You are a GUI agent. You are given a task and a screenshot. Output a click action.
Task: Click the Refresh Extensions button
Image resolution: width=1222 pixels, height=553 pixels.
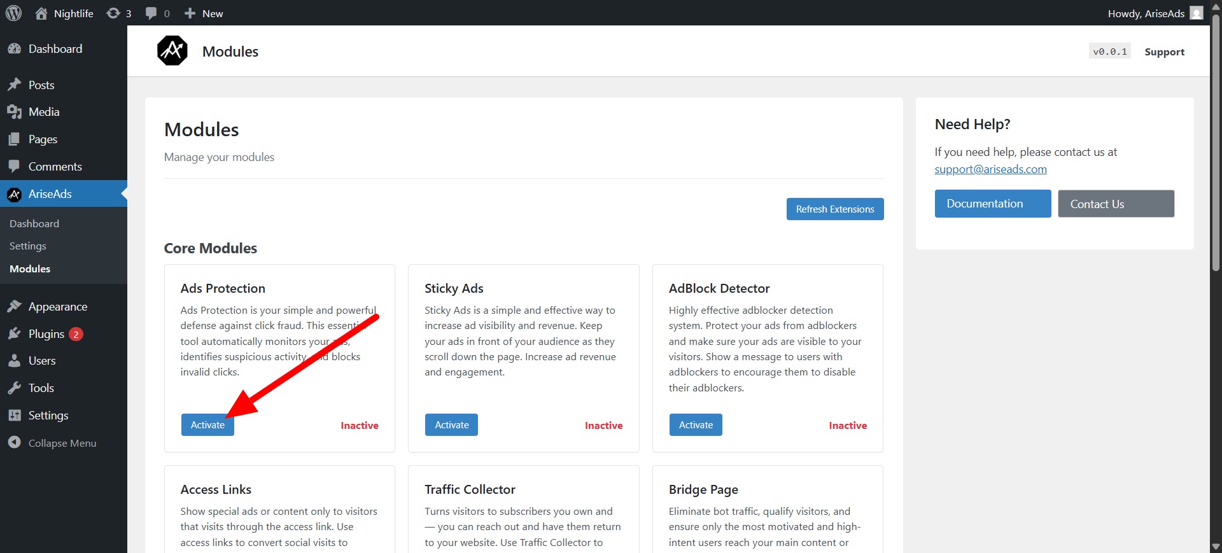[835, 209]
